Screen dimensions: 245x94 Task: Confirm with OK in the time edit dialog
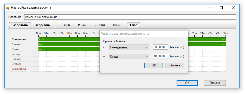[154, 65]
